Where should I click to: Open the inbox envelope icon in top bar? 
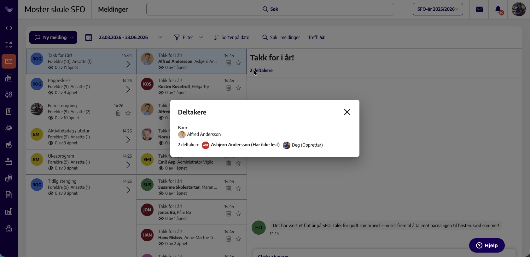[479, 9]
